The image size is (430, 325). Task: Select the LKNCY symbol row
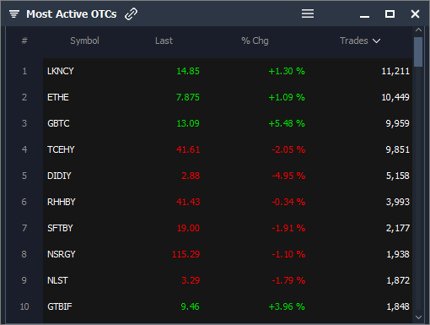tap(228, 71)
